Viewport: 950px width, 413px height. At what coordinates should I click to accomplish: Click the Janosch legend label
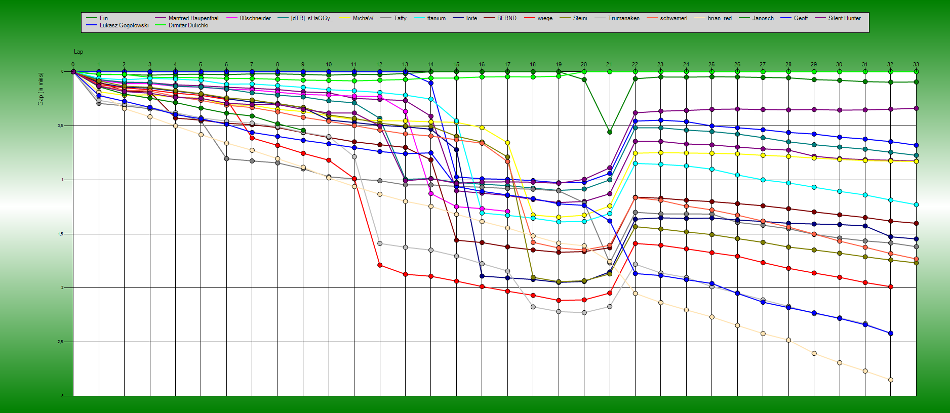click(763, 18)
